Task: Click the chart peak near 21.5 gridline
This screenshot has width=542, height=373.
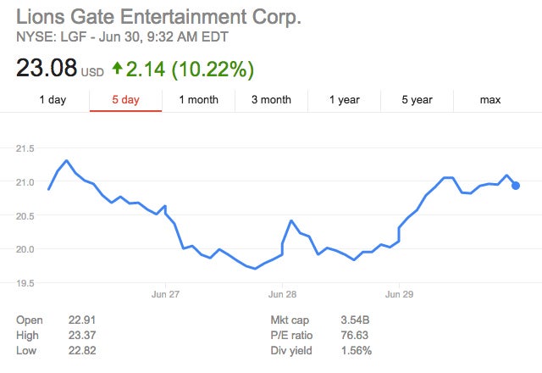Action: (x=66, y=160)
